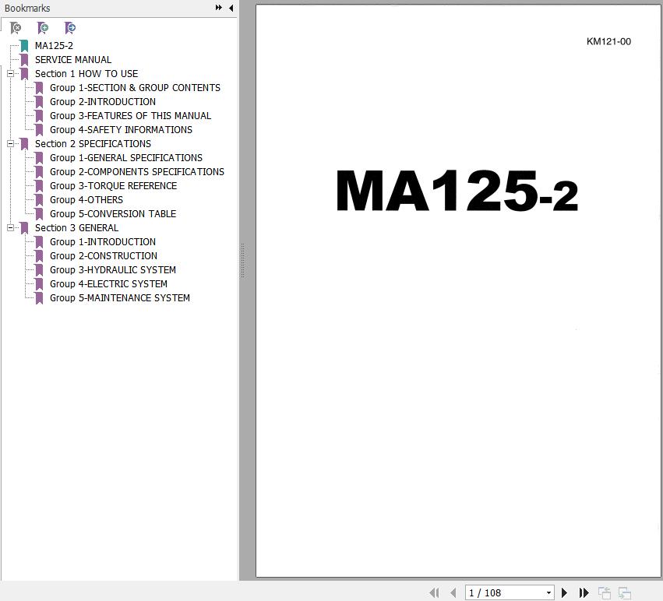The image size is (663, 601).
Task: Open Group 5-CONVERSION TABLE bookmark
Action: tap(113, 213)
